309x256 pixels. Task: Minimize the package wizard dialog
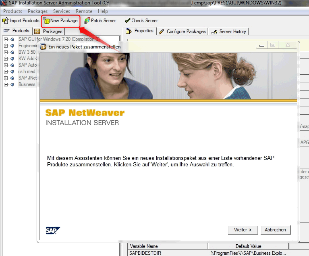tap(262, 45)
